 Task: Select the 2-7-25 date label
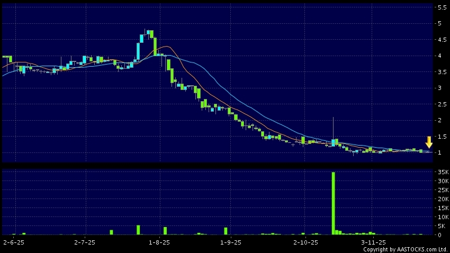tap(85, 242)
